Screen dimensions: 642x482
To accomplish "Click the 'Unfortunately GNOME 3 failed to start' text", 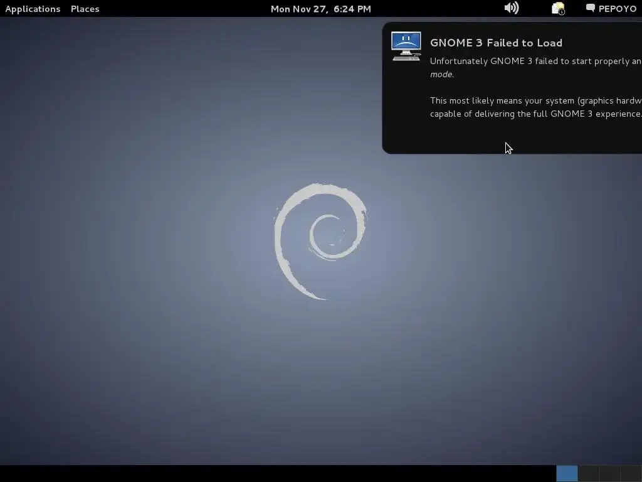I will click(535, 67).
